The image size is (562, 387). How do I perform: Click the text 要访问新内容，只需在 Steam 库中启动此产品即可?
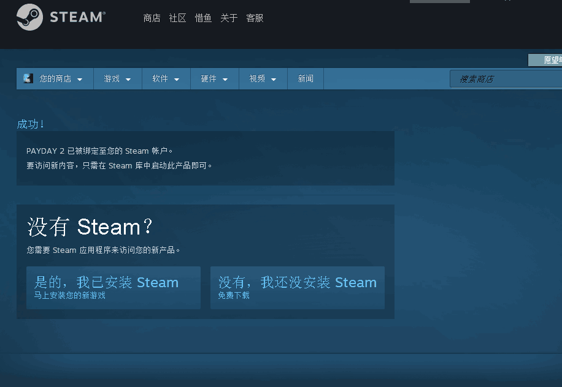click(x=119, y=165)
